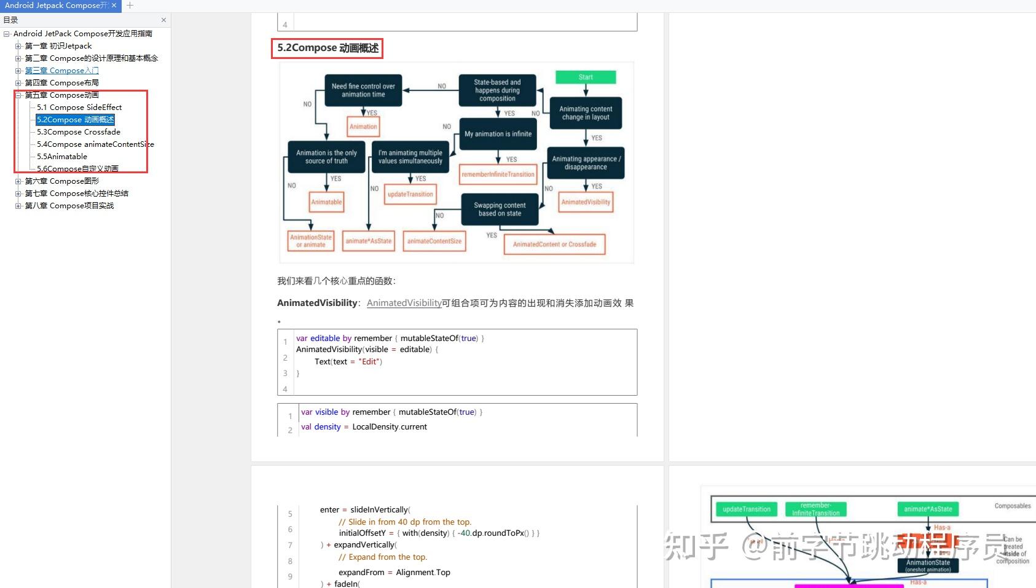Close the Android Jetpack Compose tab
This screenshot has width=1036, height=588.
click(x=114, y=6)
